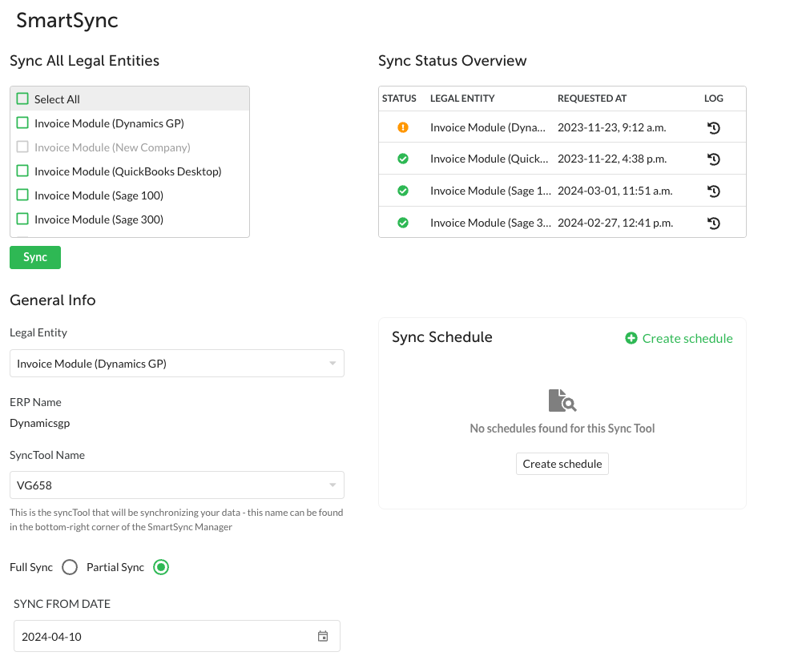This screenshot has width=790, height=656.
Task: Click the 2023-11-23, 9:12 a.m. timestamp
Action: 611,127
